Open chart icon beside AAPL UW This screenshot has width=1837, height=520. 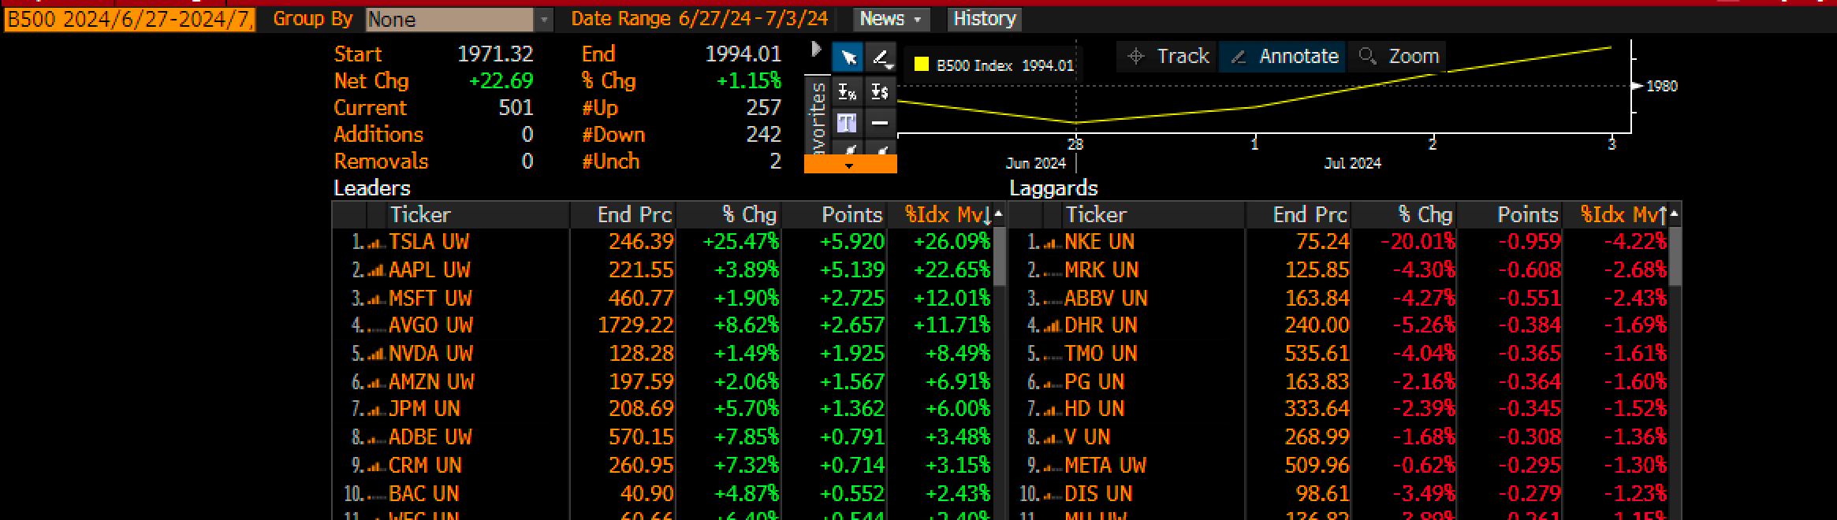pyautogui.click(x=377, y=271)
